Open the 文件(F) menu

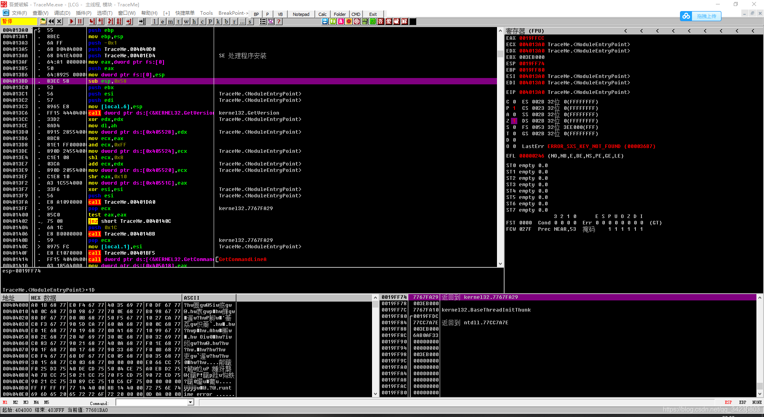click(x=19, y=13)
